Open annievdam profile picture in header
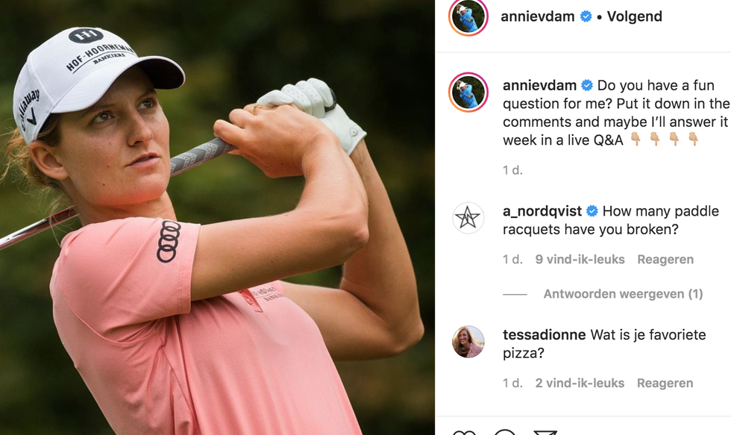The image size is (731, 435). pyautogui.click(x=468, y=16)
